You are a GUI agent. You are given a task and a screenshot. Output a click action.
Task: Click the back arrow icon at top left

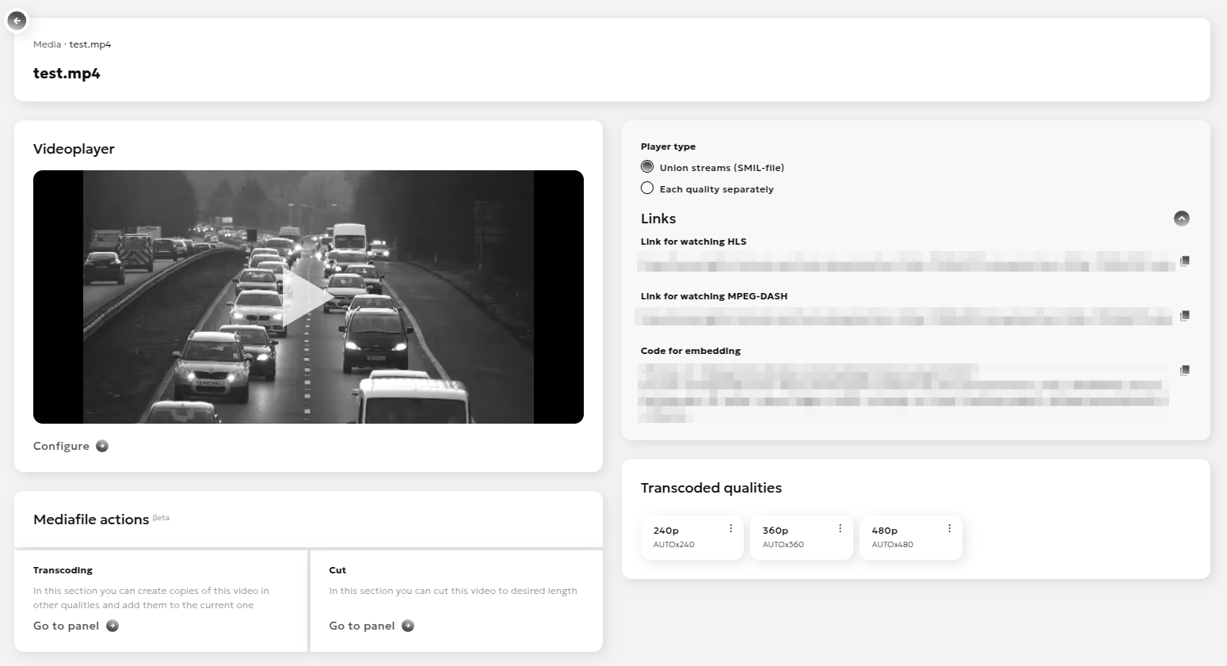(17, 21)
